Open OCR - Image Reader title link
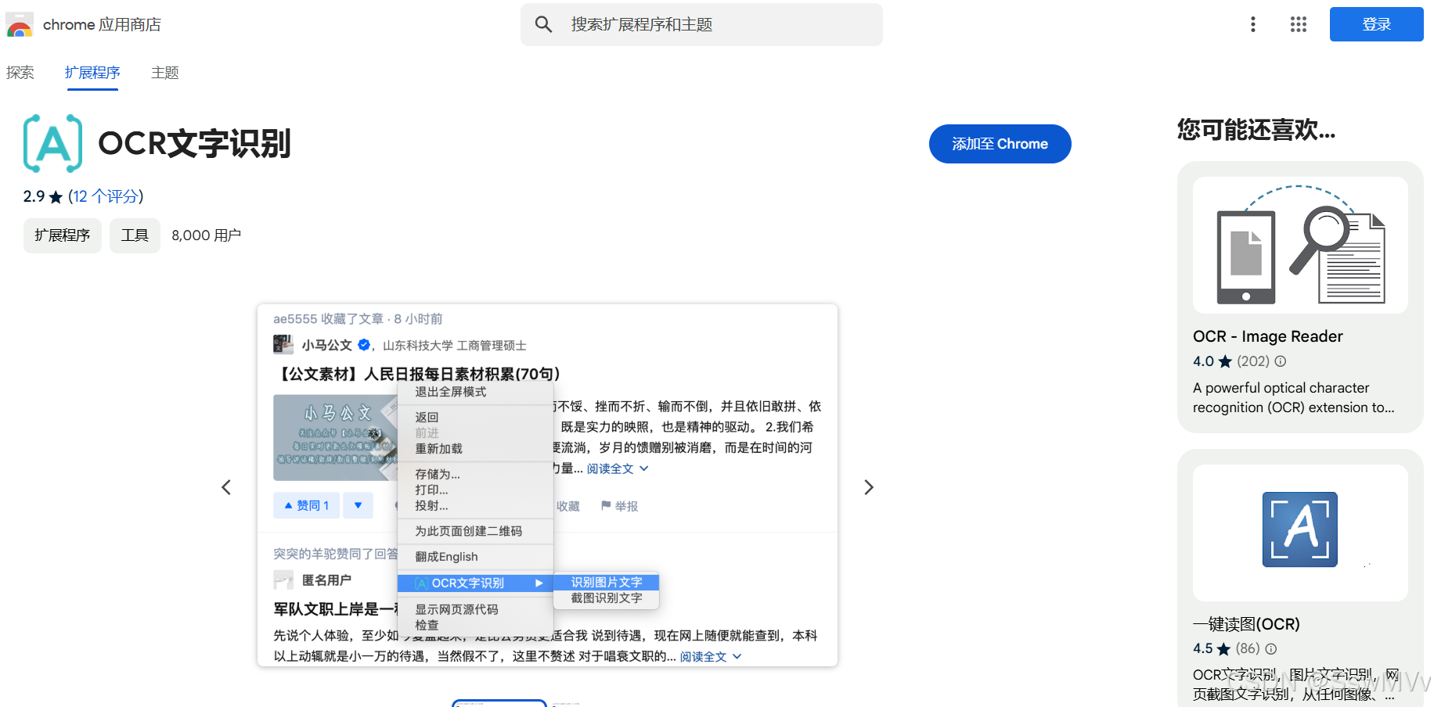 (1267, 336)
